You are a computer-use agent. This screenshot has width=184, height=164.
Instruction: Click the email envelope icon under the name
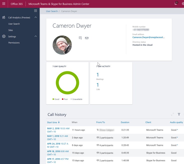[87, 38]
